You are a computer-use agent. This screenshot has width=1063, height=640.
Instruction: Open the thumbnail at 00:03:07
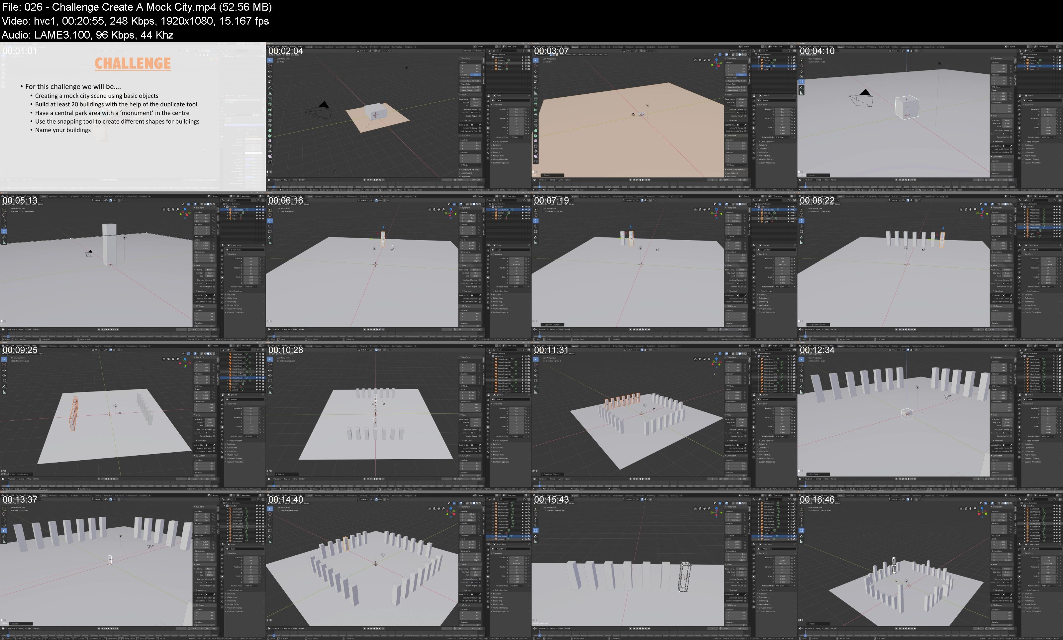[x=664, y=117]
